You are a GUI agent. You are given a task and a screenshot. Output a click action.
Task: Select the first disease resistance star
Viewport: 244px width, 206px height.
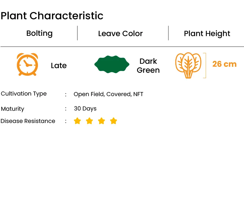[x=77, y=121]
